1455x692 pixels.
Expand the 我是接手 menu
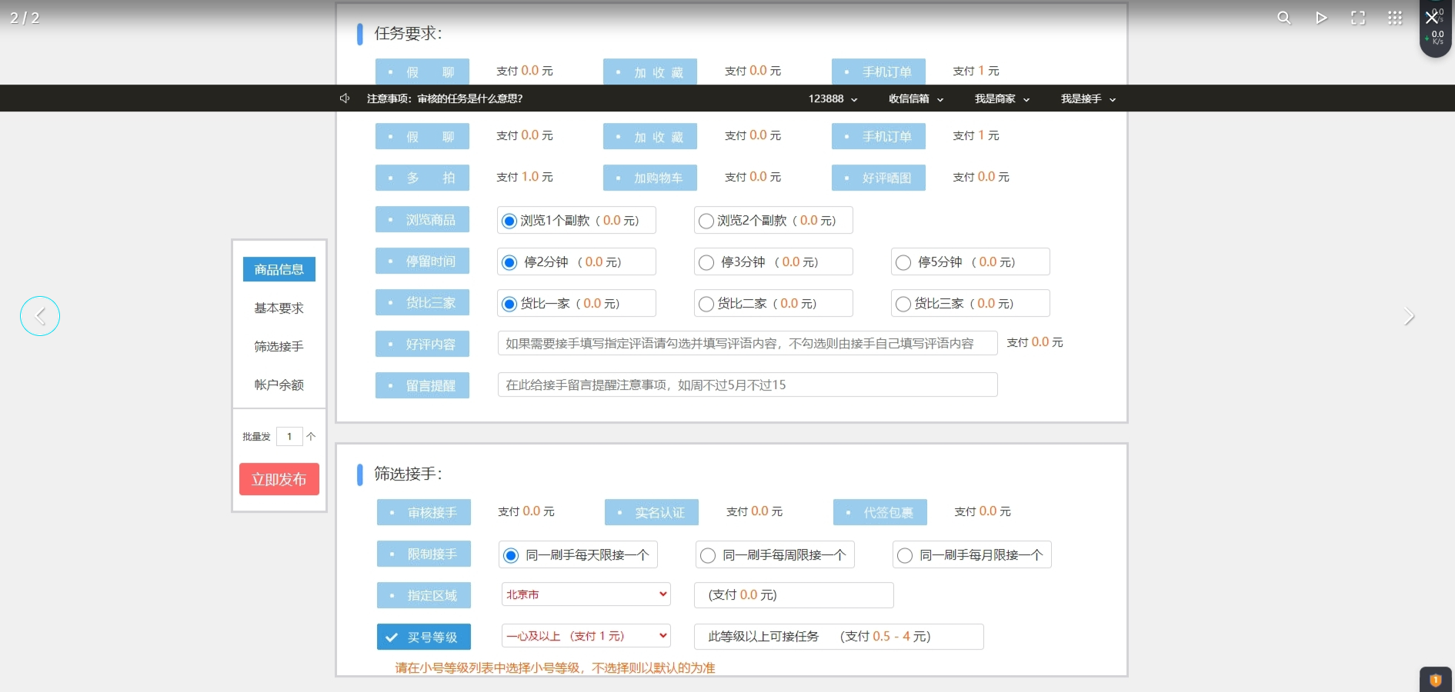tap(1088, 98)
